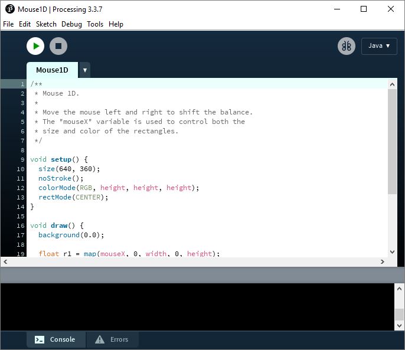The image size is (405, 350).
Task: Click "RGB" constant on line 12
Action: [86, 188]
